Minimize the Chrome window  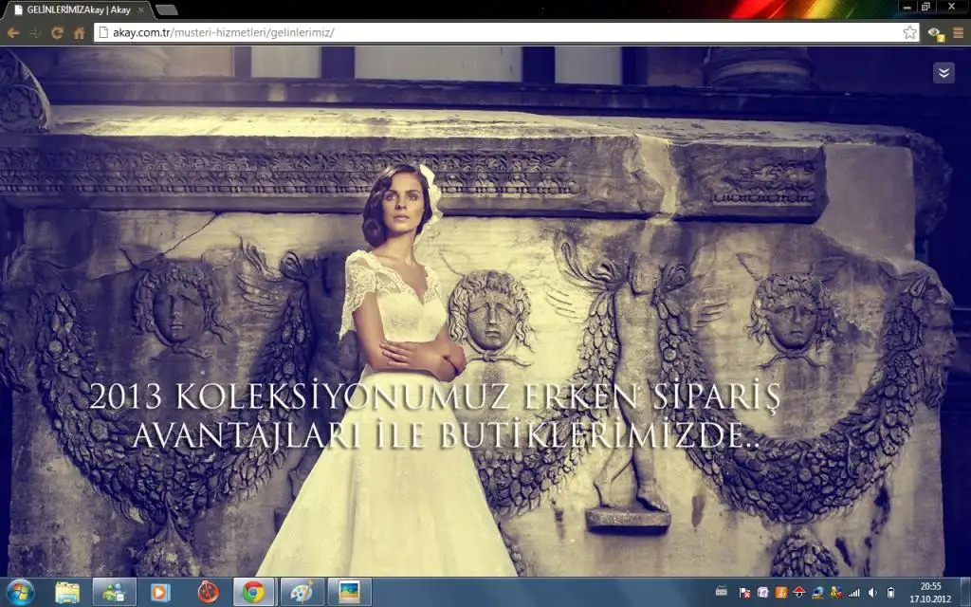click(x=907, y=7)
